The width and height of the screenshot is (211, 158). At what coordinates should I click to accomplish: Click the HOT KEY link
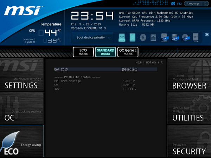point(151,62)
